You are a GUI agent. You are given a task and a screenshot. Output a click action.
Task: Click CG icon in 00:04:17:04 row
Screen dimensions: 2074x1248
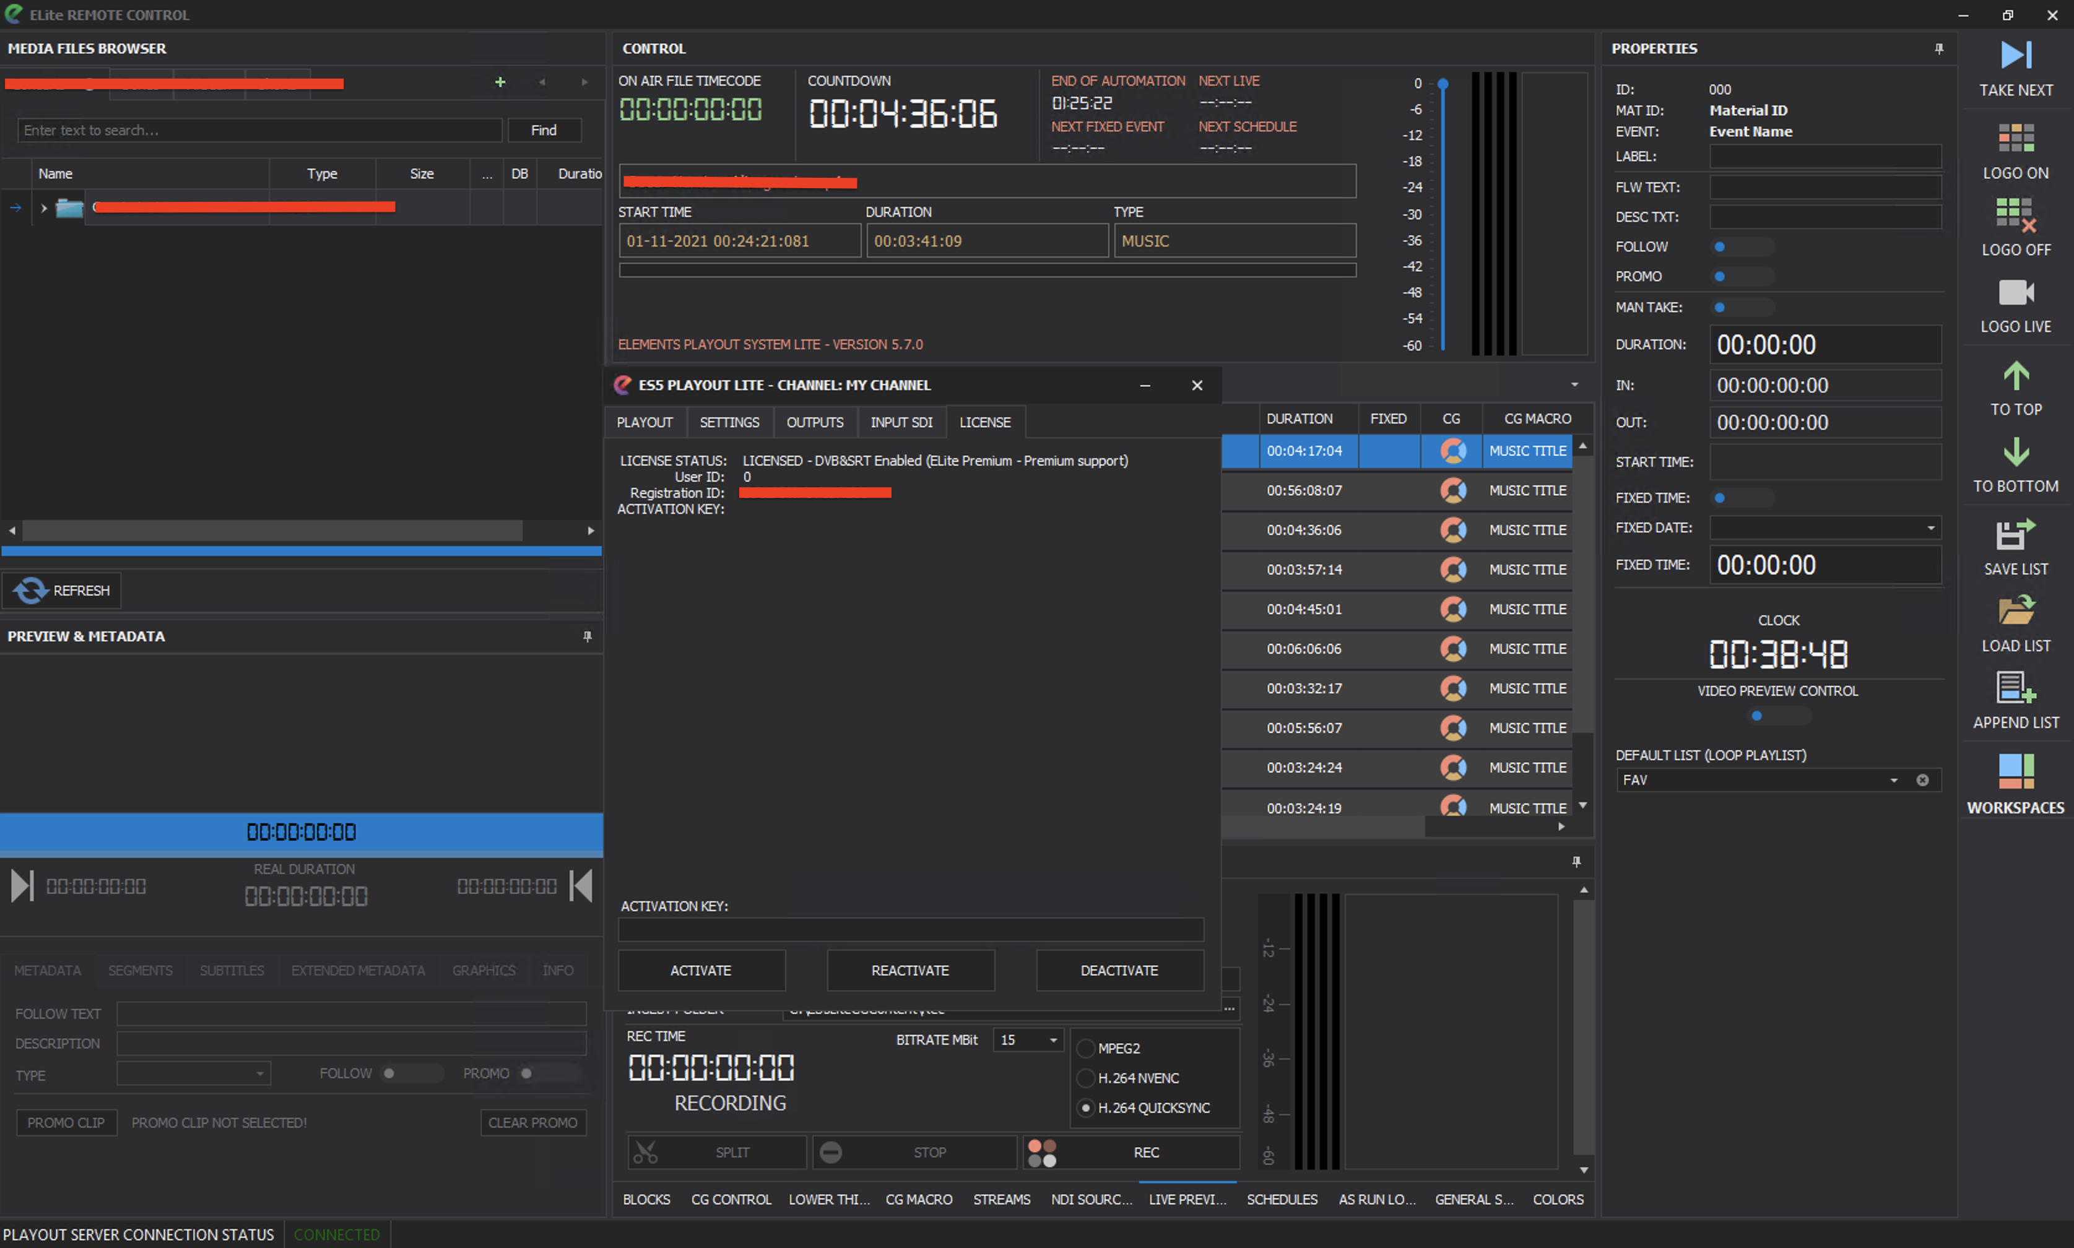point(1452,451)
